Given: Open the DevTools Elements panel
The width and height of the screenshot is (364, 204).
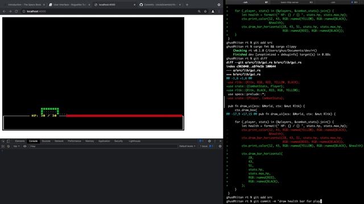Looking at the screenshot, I should 20,141.
